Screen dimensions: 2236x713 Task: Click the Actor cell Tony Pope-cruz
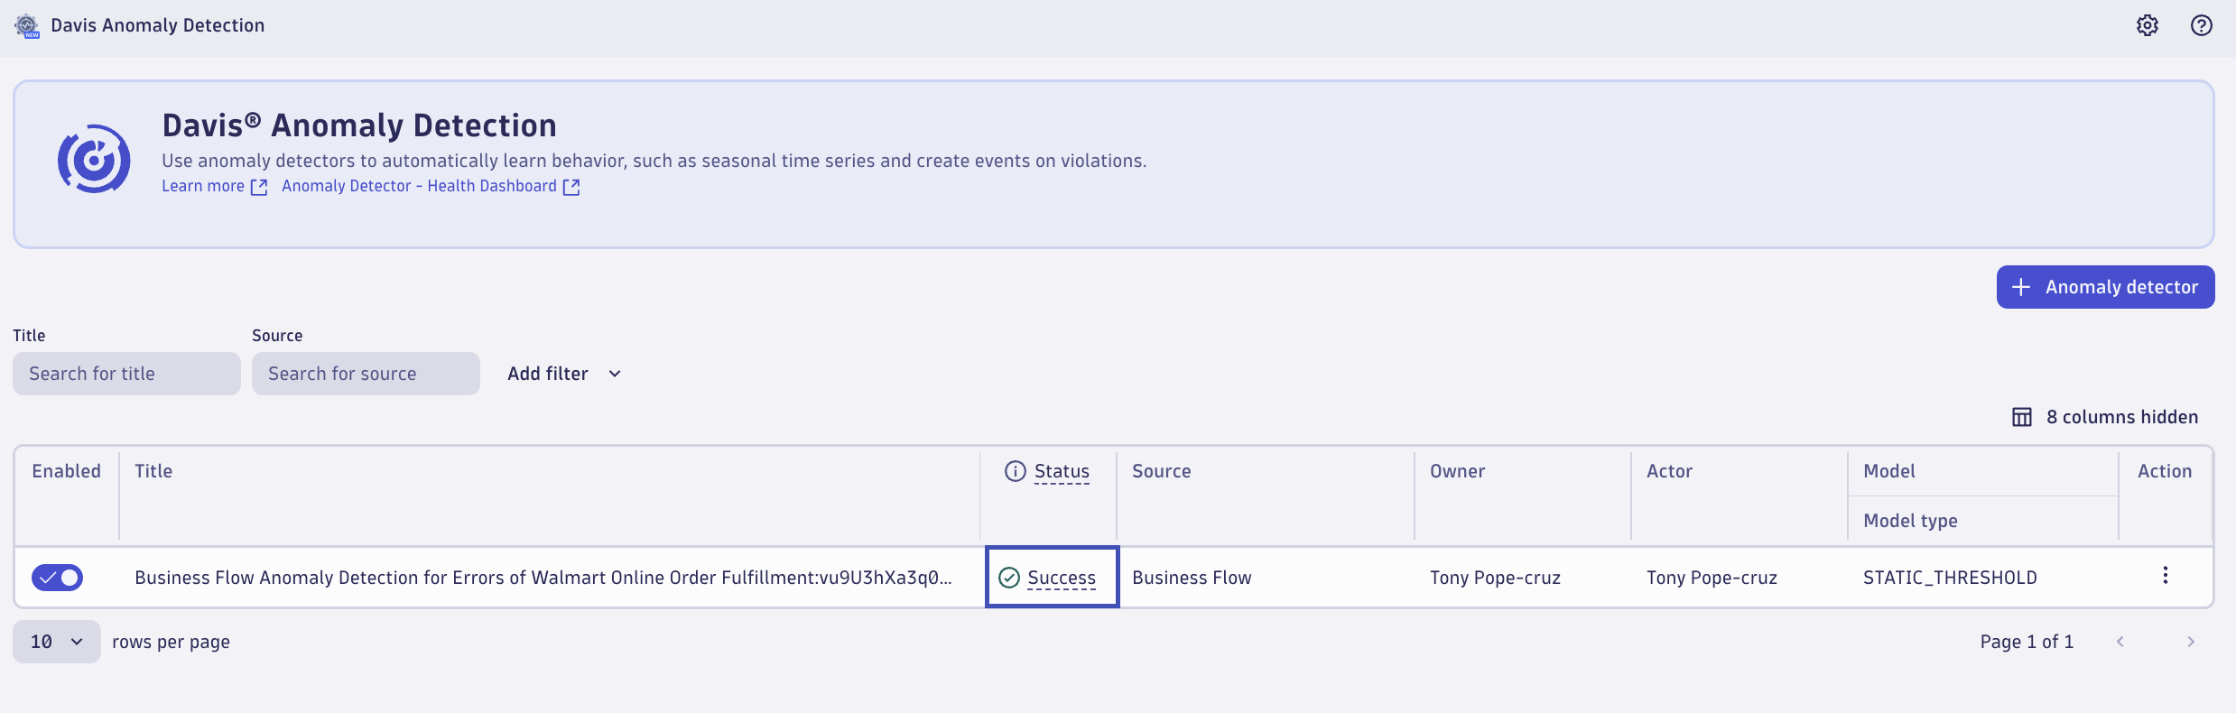[x=1712, y=578]
